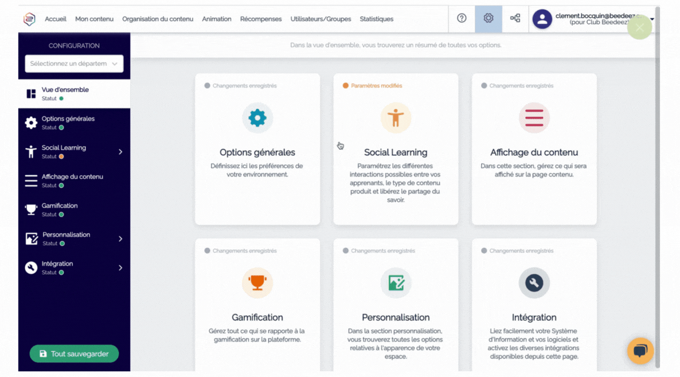The height and width of the screenshot is (377, 680).
Task: Click the help question mark icon
Action: (x=462, y=18)
